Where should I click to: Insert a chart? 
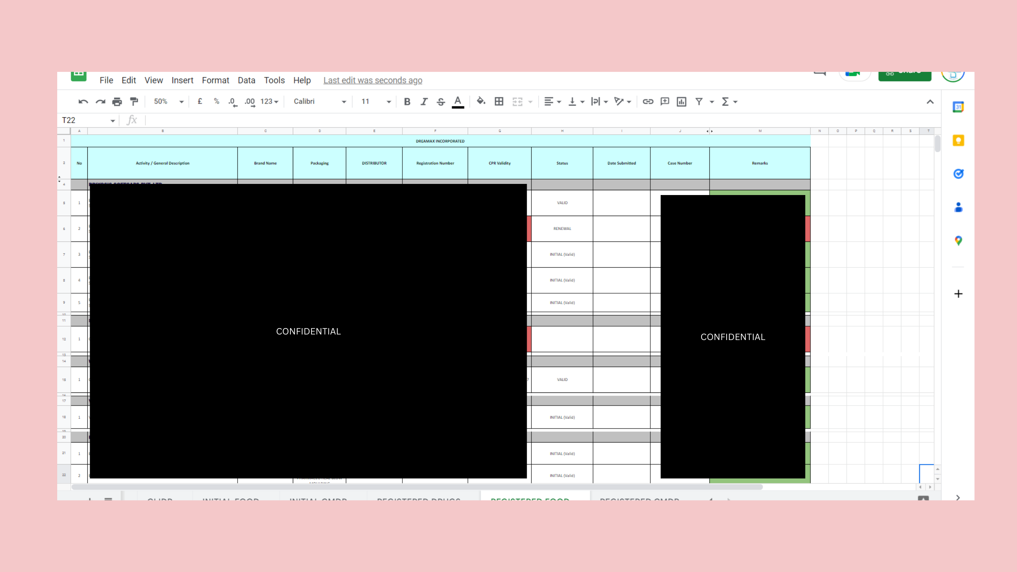682,102
